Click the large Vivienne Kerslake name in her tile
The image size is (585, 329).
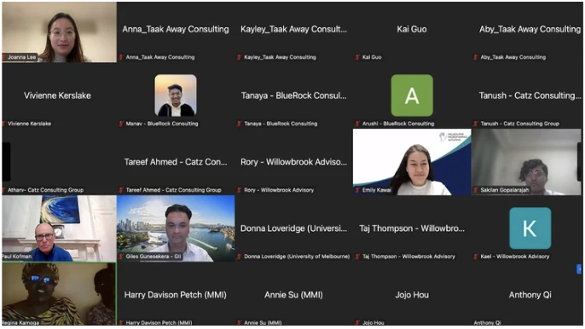(57, 95)
